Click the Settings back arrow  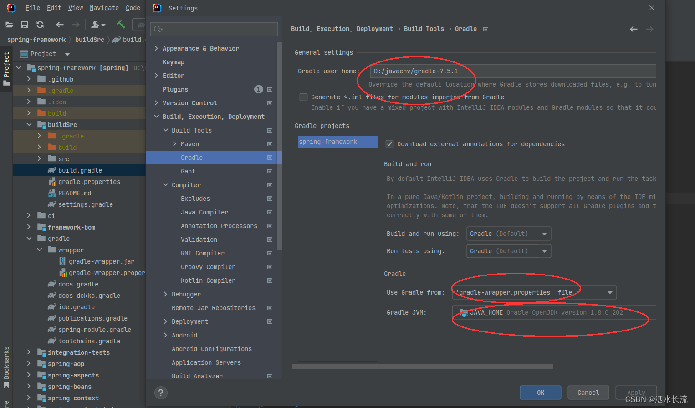tap(634, 29)
